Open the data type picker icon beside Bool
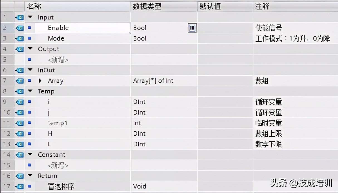Viewport: 338px width, 193px height. [x=192, y=28]
